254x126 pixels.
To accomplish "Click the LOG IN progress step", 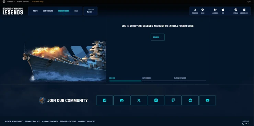I will point(125,79).
